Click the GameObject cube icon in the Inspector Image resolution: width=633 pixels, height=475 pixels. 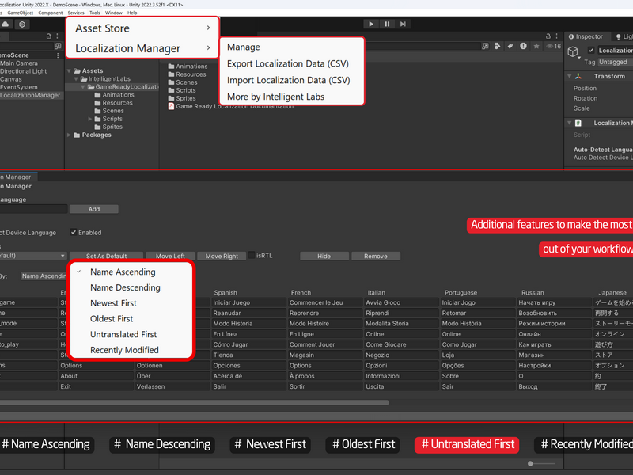click(x=573, y=51)
